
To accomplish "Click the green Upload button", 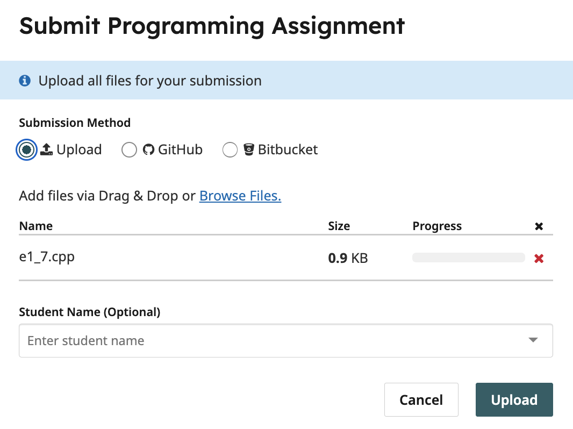I will click(514, 399).
